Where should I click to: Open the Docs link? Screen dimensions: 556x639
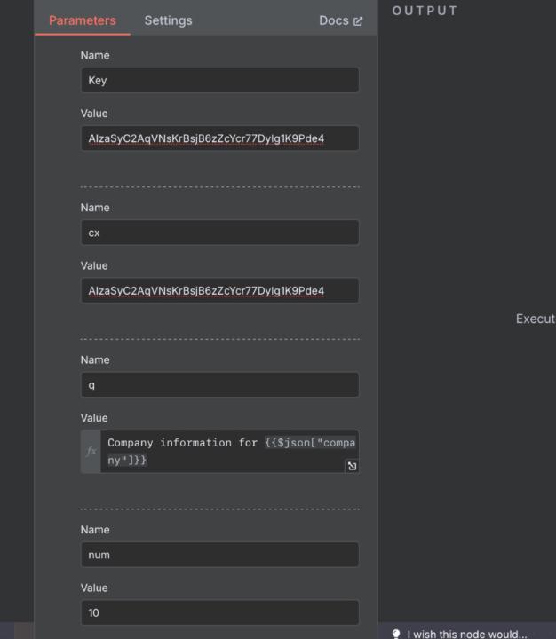(334, 20)
